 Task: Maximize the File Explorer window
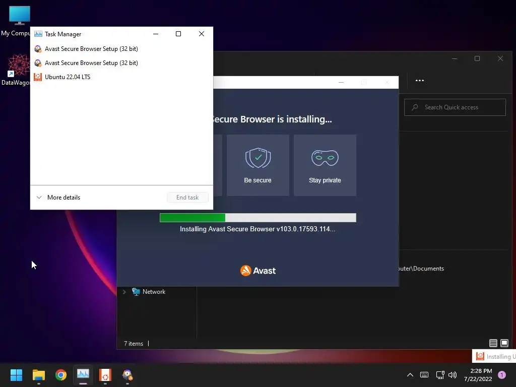point(477,58)
